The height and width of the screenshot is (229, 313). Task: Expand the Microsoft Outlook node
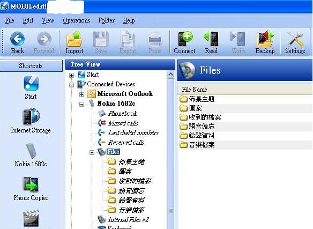pos(81,94)
